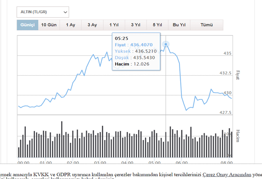Click the Hacim value 12.026 in tooltip
262x179 pixels.
141,64
